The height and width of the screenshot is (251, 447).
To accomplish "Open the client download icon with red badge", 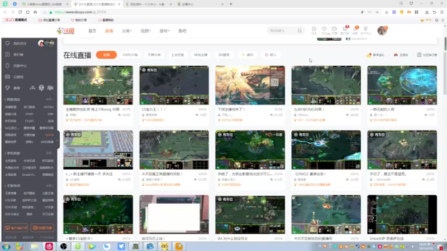I will click(345, 30).
